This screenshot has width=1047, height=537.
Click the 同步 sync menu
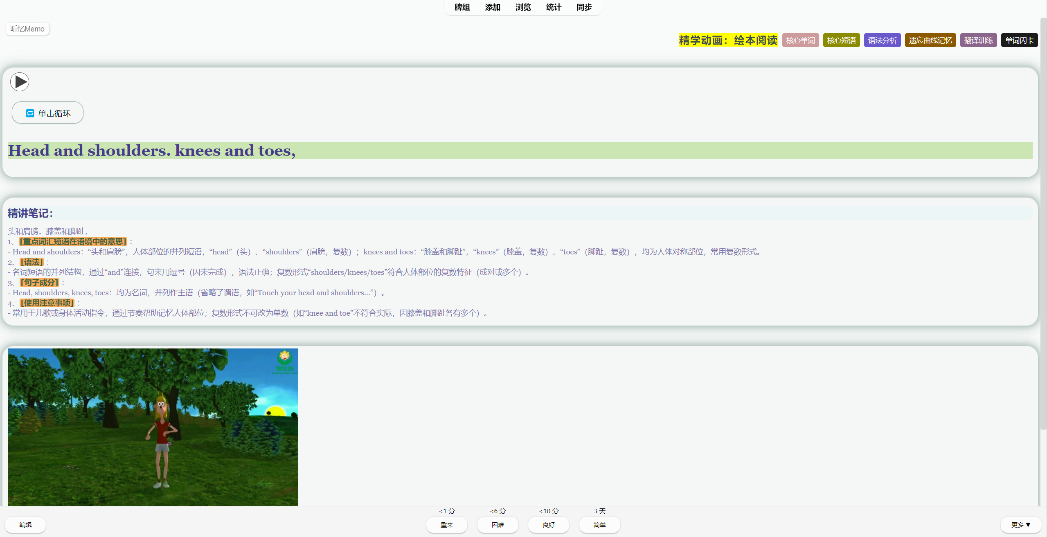584,7
